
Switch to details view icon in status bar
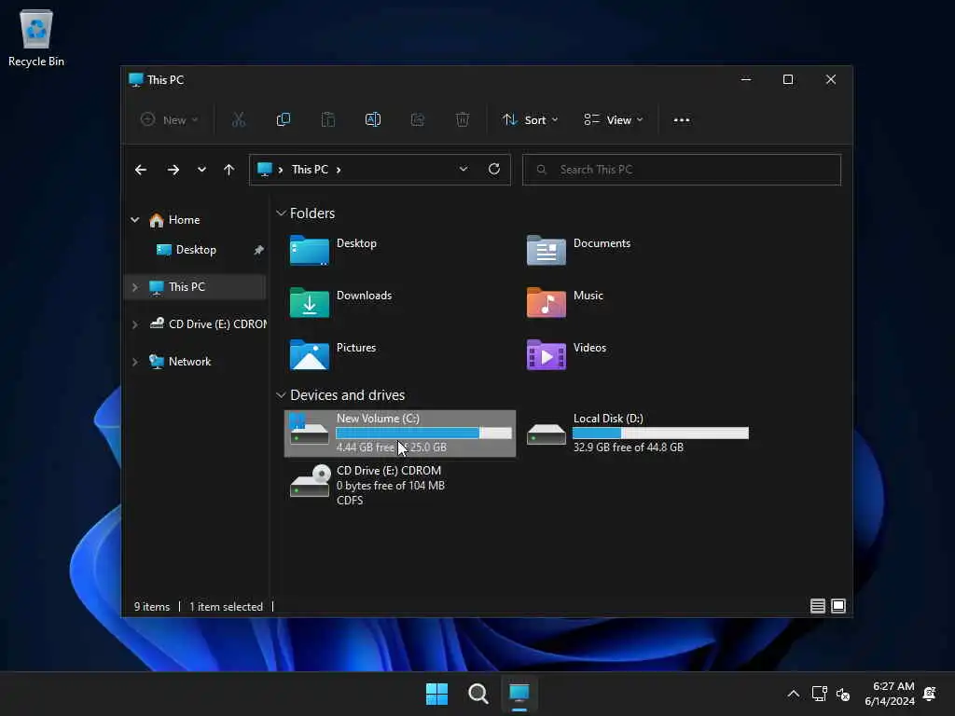click(x=817, y=606)
